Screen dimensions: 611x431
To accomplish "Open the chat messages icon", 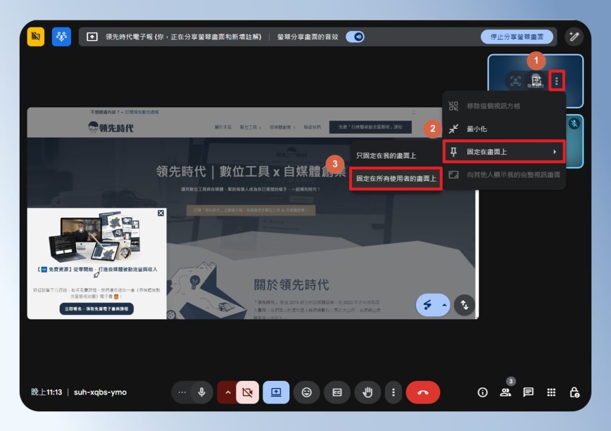I will click(x=529, y=392).
